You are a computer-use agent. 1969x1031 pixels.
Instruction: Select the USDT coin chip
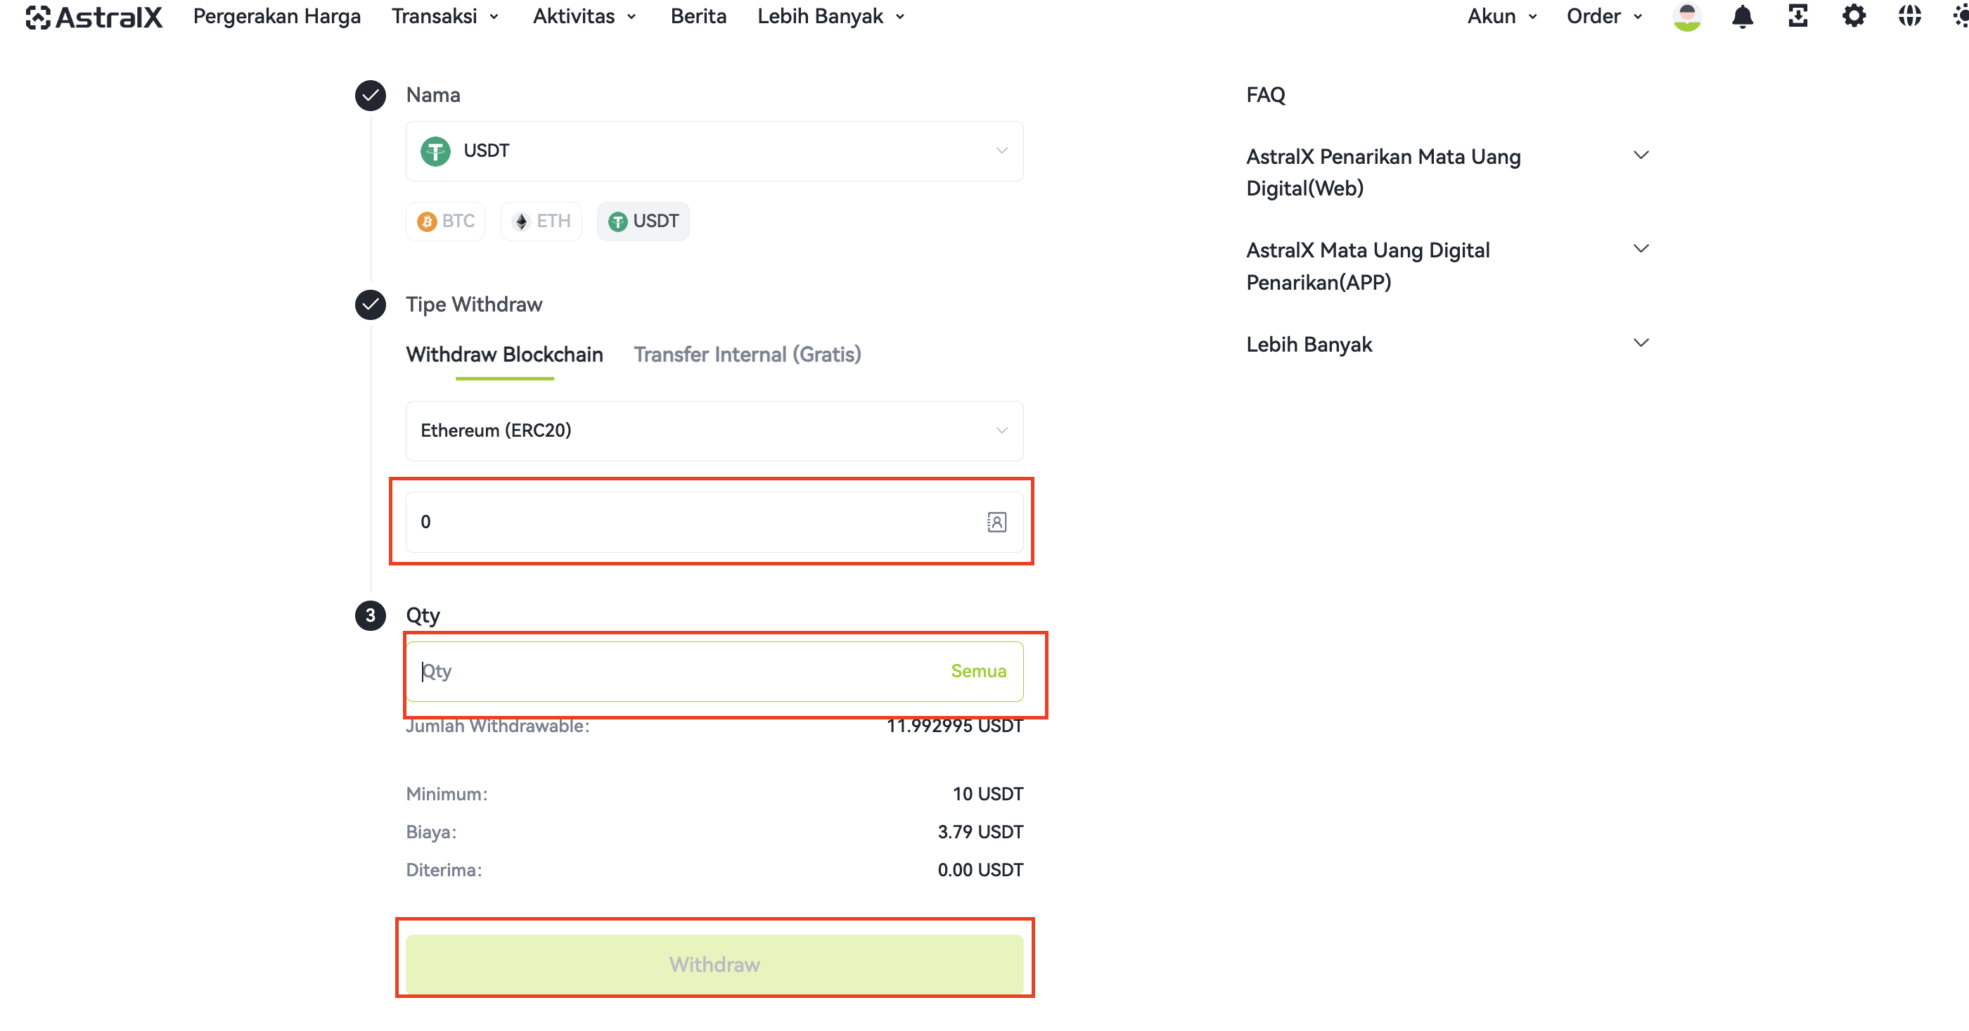(x=643, y=222)
